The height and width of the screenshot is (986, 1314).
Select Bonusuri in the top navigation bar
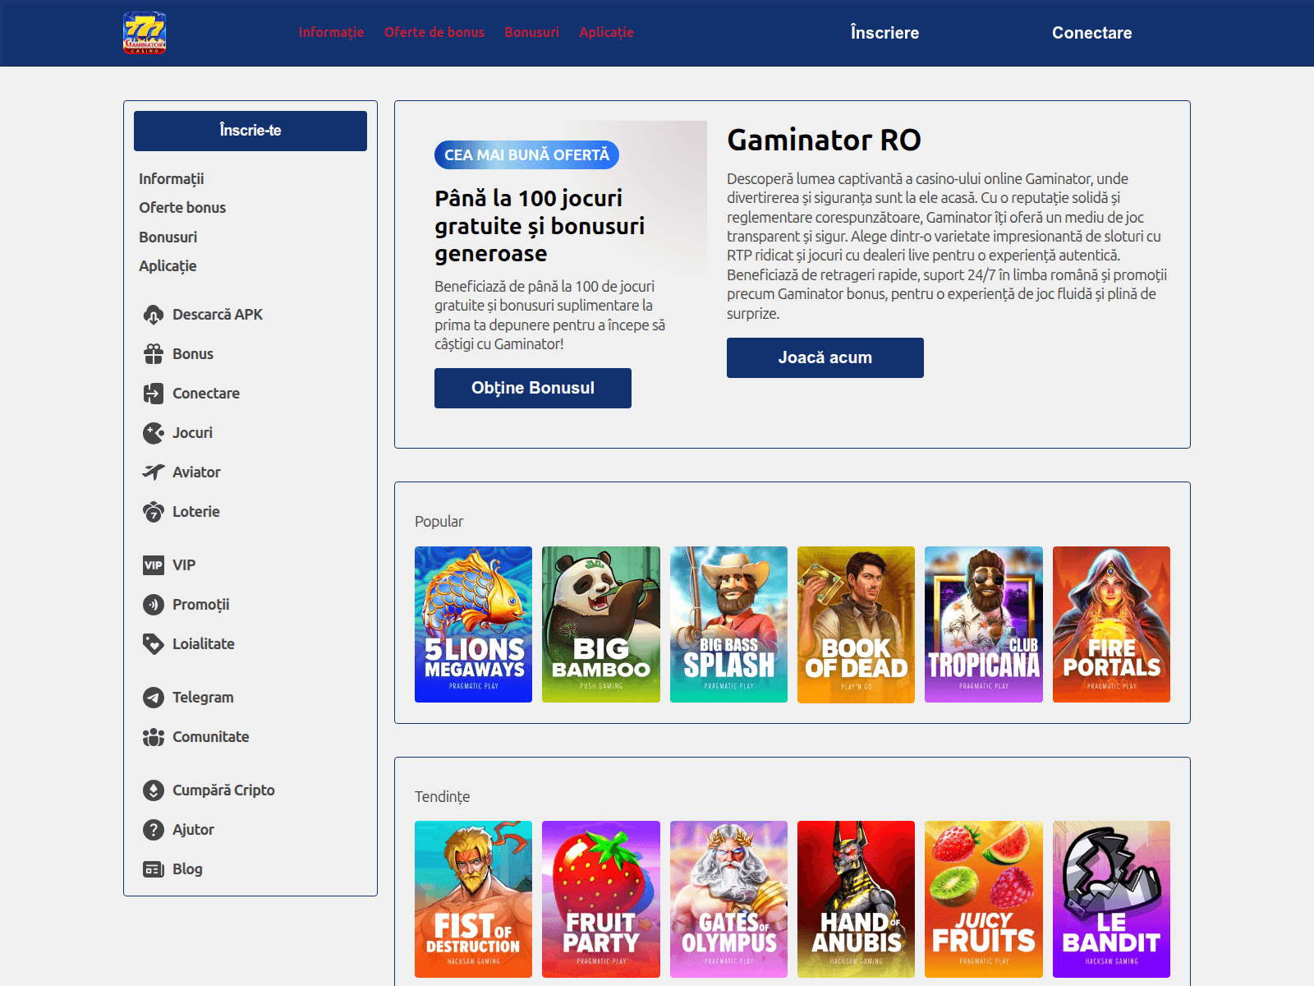click(x=531, y=32)
